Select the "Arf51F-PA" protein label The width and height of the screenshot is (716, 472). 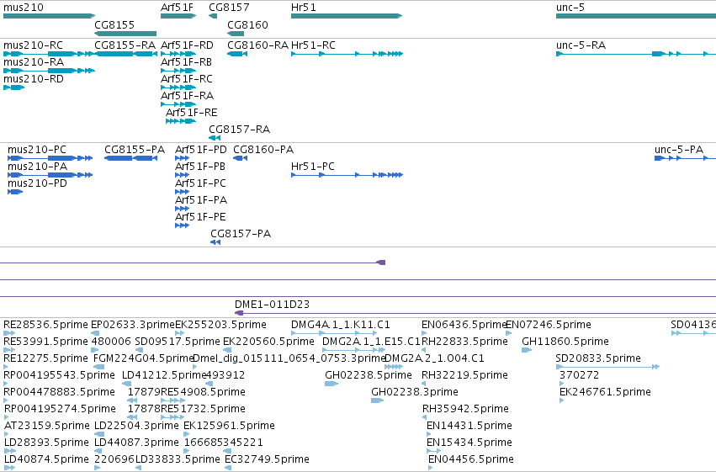tap(201, 200)
